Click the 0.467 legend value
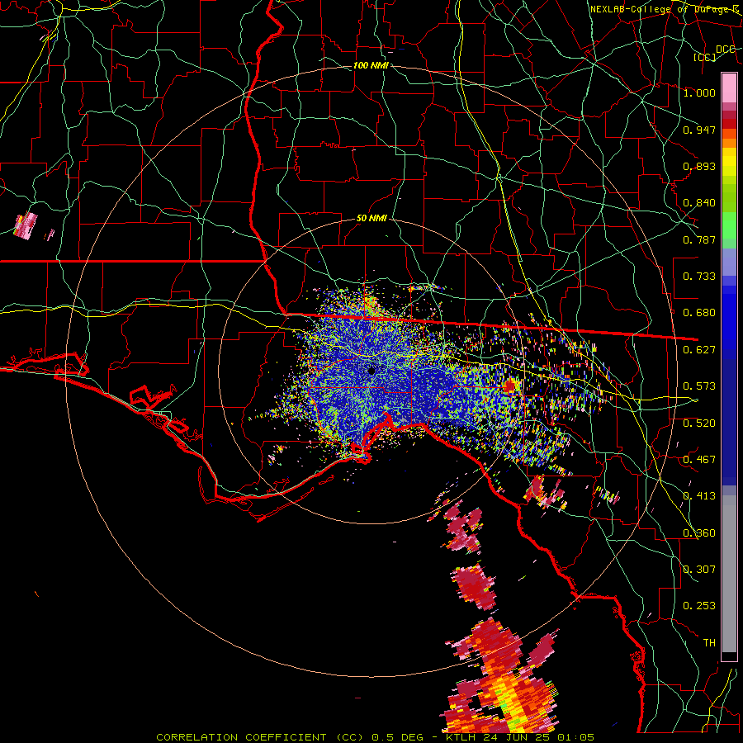Viewport: 743px width, 743px height. [x=699, y=460]
